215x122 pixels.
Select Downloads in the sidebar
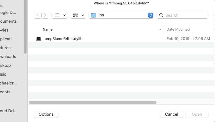coord(8,57)
